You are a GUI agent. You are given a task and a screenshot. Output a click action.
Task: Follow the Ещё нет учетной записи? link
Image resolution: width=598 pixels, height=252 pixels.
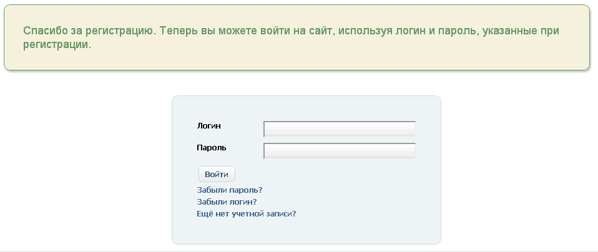point(247,213)
